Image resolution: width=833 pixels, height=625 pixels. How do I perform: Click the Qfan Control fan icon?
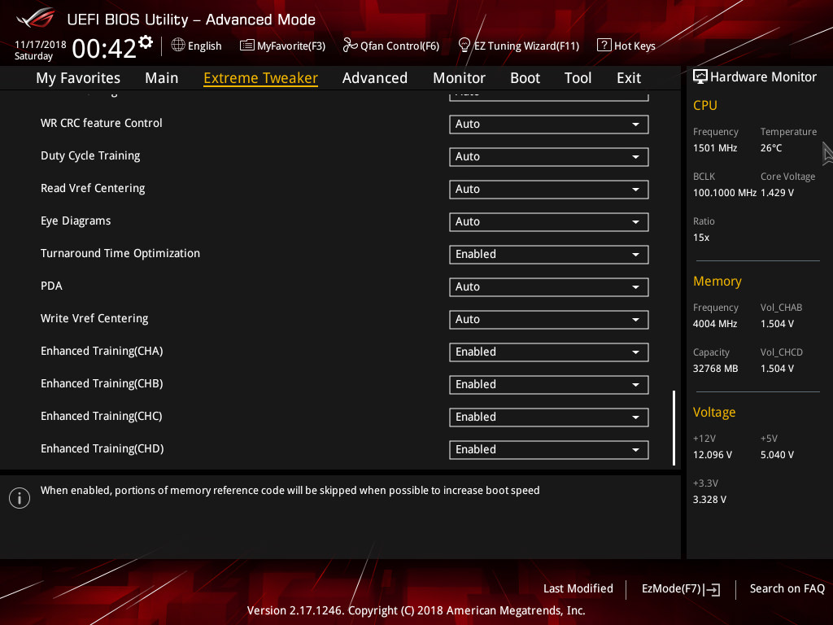point(350,46)
